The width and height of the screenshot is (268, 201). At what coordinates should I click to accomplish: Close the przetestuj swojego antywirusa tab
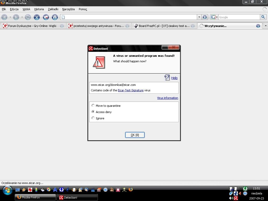click(127, 26)
